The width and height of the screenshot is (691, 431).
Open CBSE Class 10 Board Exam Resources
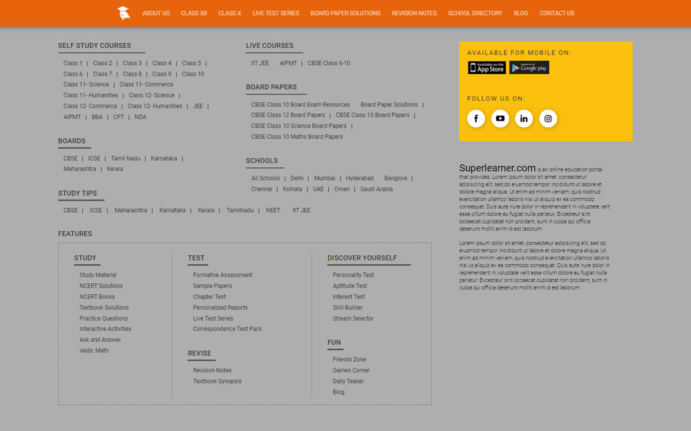click(301, 104)
